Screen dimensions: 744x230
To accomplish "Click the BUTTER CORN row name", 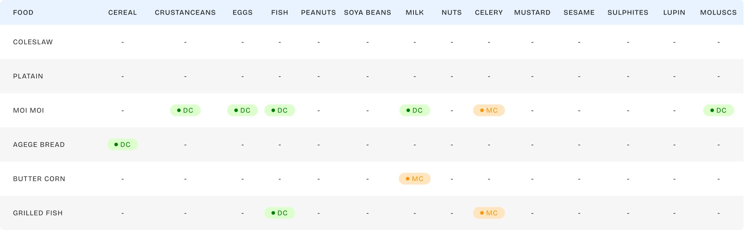I will point(39,179).
